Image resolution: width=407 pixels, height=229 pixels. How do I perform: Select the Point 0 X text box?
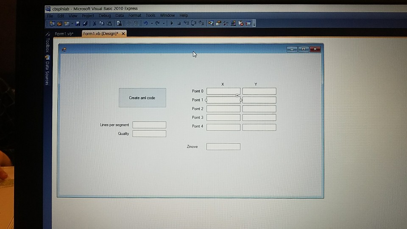(x=223, y=91)
